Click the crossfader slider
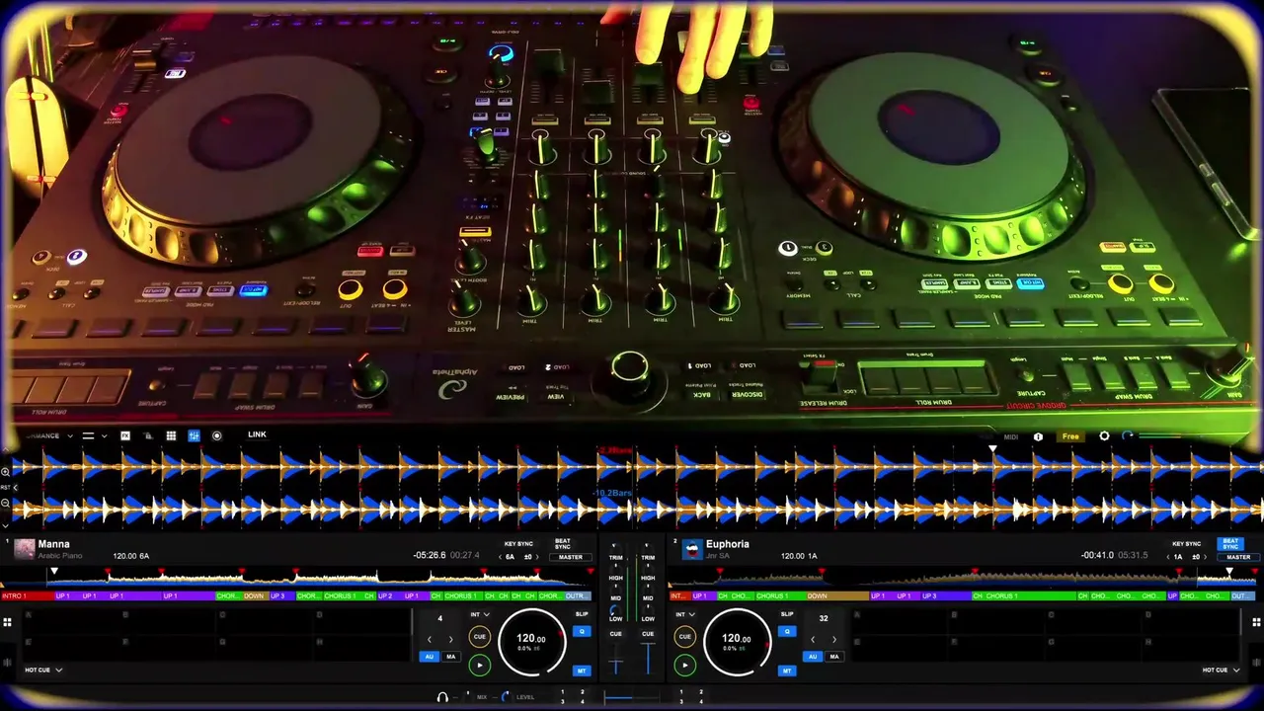This screenshot has width=1264, height=711. click(x=632, y=698)
